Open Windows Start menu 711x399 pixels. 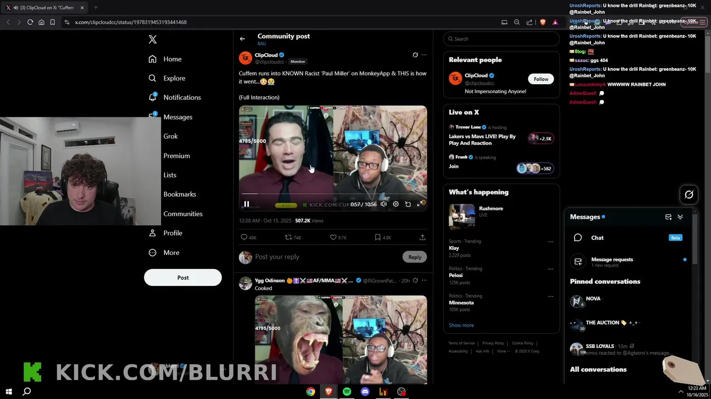tap(9, 392)
